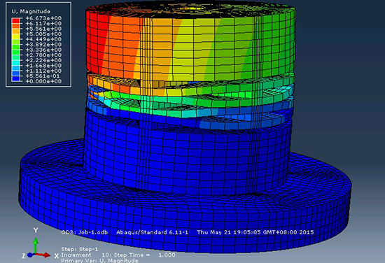Click the Increment 10: Step Time line
This screenshot has width=385, height=263.
[118, 255]
